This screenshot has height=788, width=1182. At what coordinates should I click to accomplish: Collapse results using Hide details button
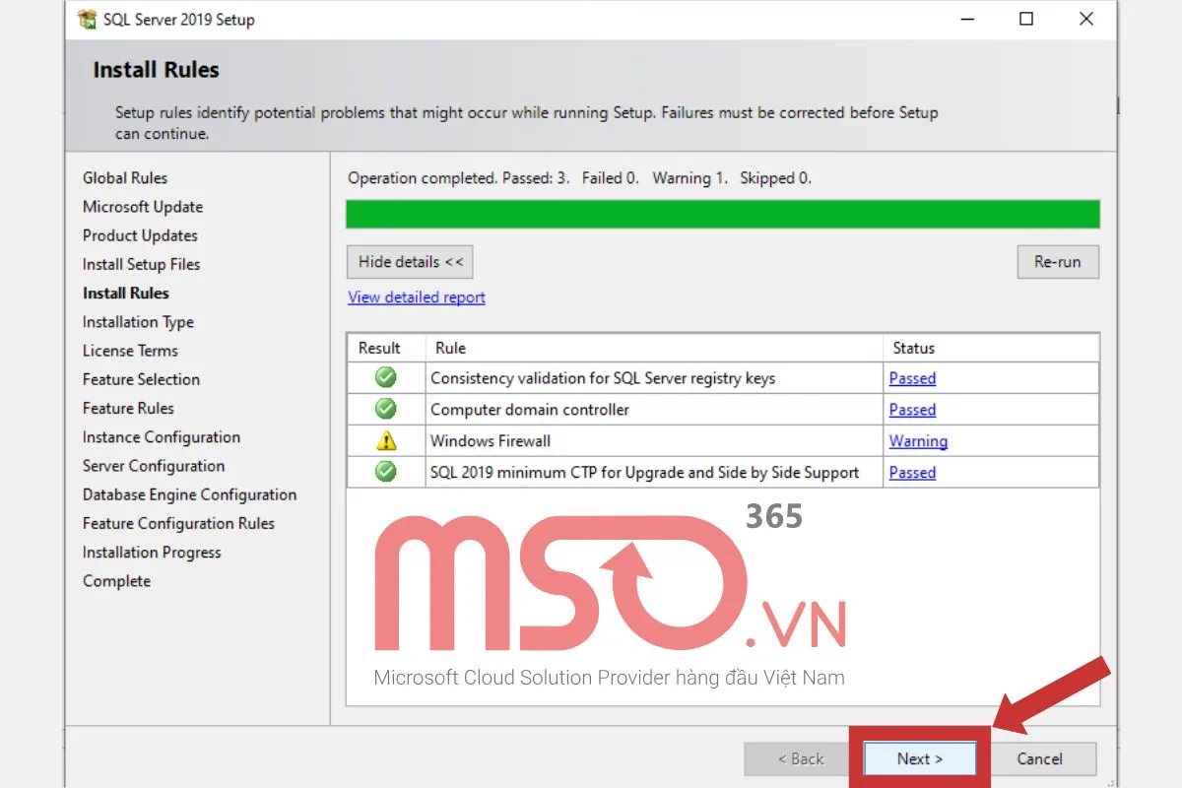(x=409, y=261)
